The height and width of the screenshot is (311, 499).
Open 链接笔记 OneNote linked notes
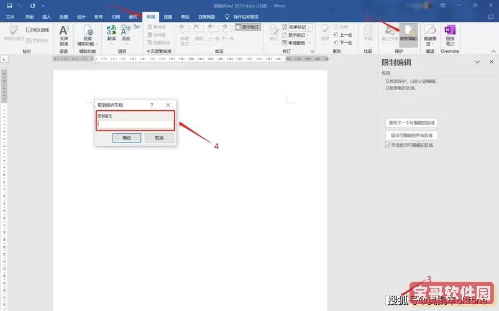450,35
